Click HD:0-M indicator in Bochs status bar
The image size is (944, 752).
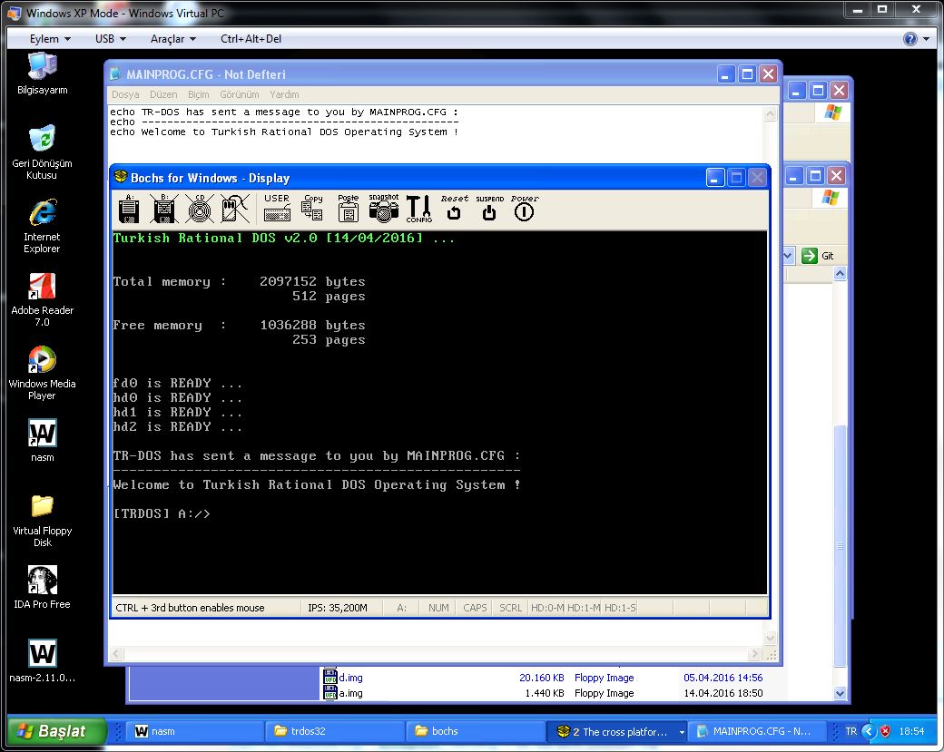[546, 608]
